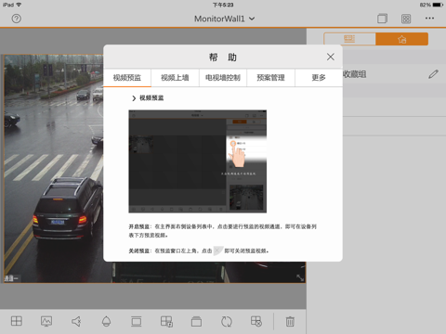Screen dimensions: 446x334
Task: Switch to the favorites star tab
Action: point(402,39)
